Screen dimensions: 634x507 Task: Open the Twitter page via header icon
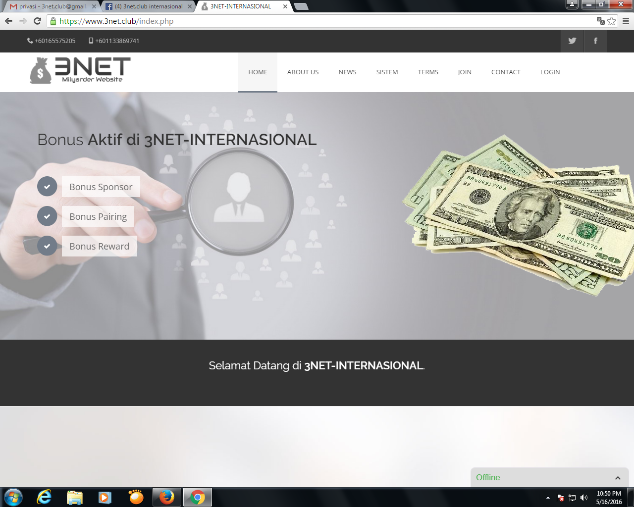click(572, 41)
